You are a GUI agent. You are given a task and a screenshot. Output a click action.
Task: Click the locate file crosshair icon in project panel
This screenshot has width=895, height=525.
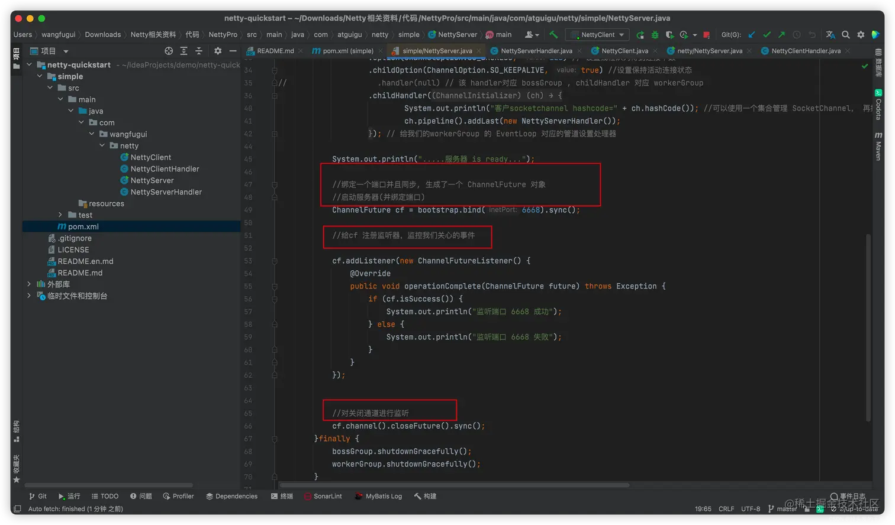tap(169, 51)
